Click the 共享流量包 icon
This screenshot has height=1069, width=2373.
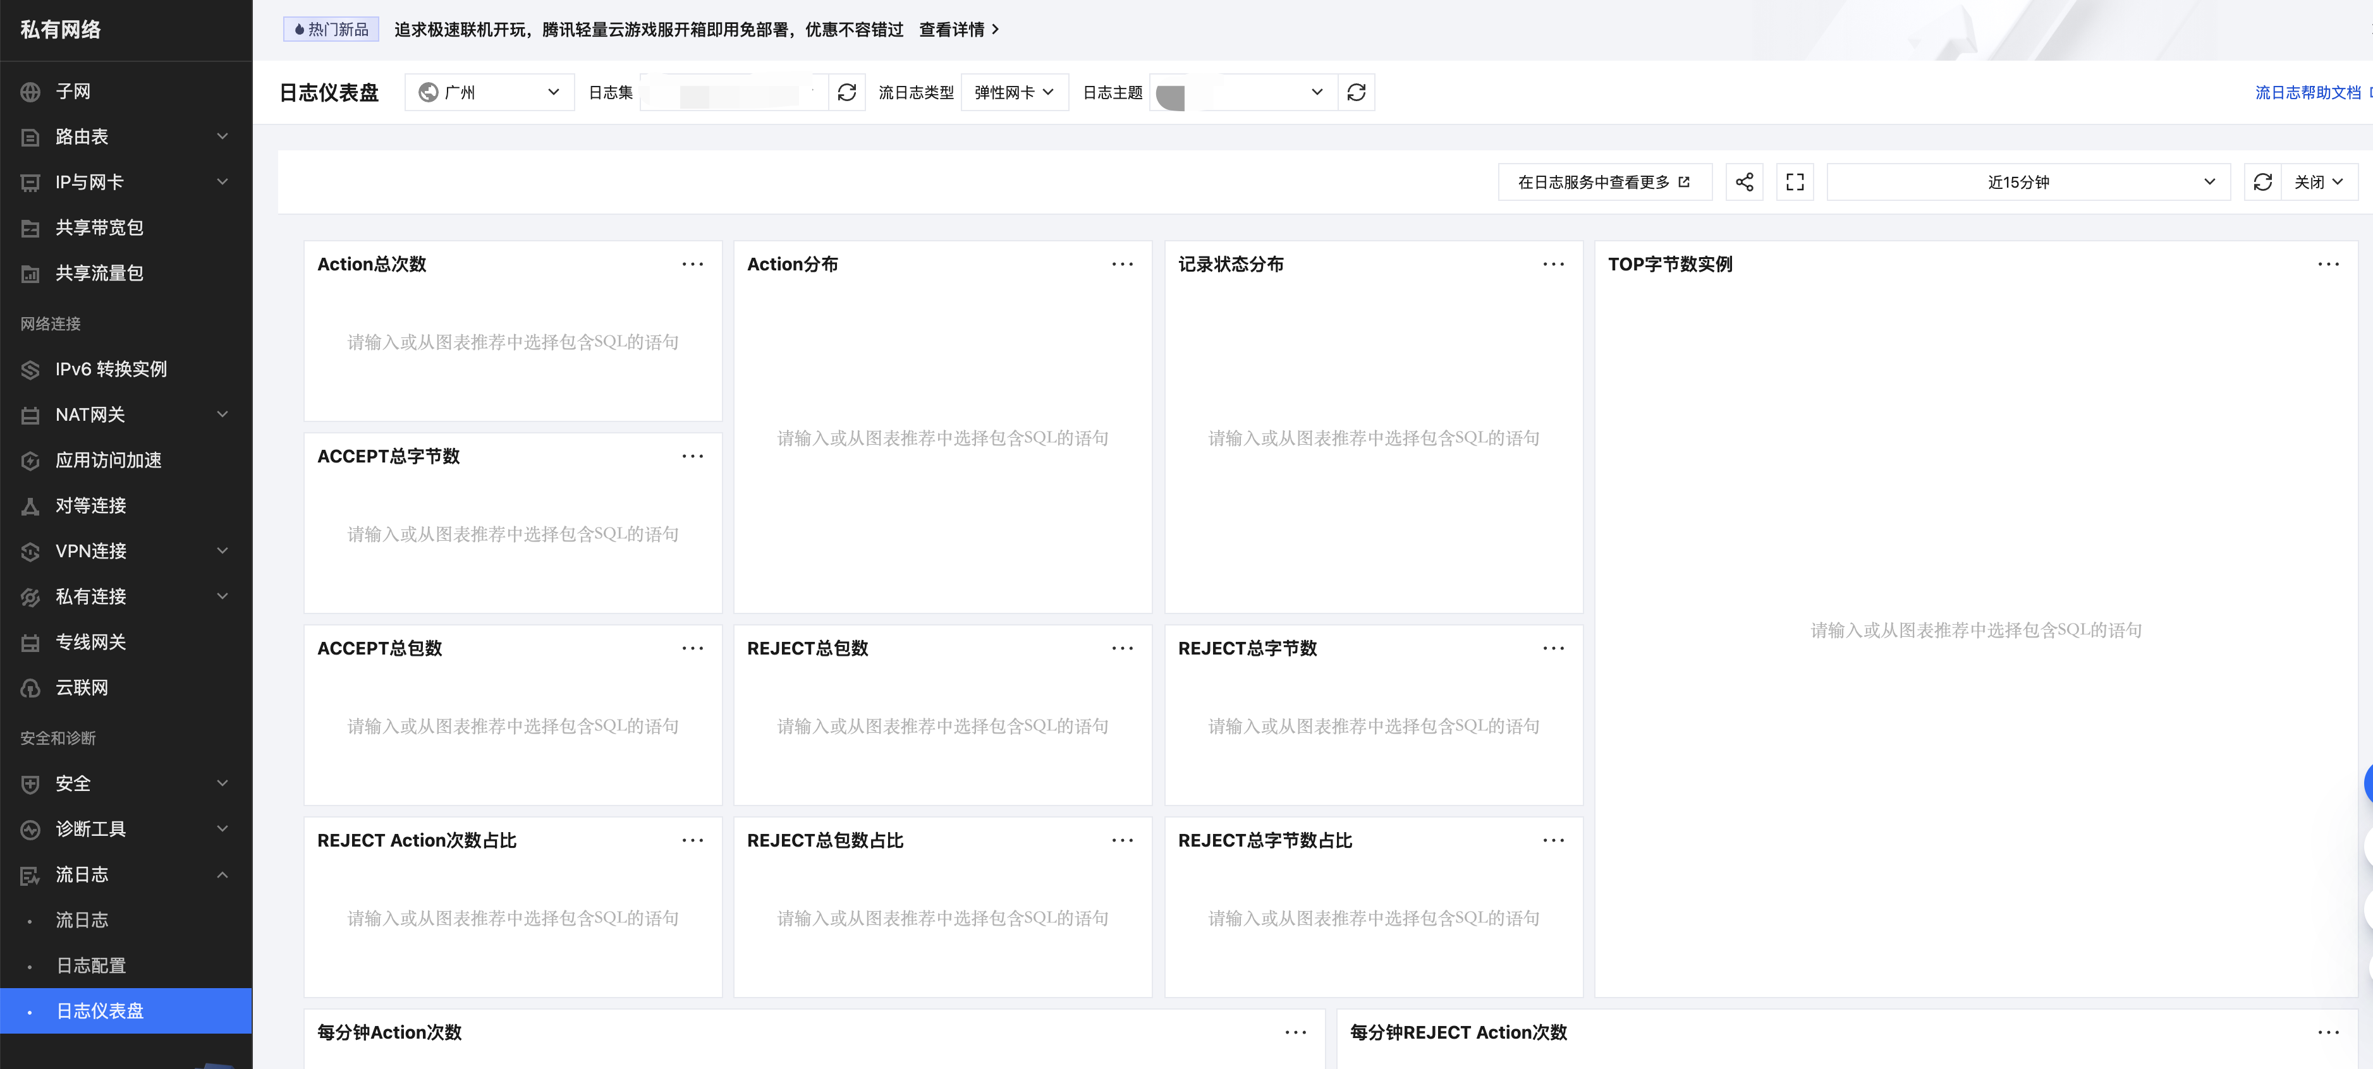pyautogui.click(x=30, y=274)
